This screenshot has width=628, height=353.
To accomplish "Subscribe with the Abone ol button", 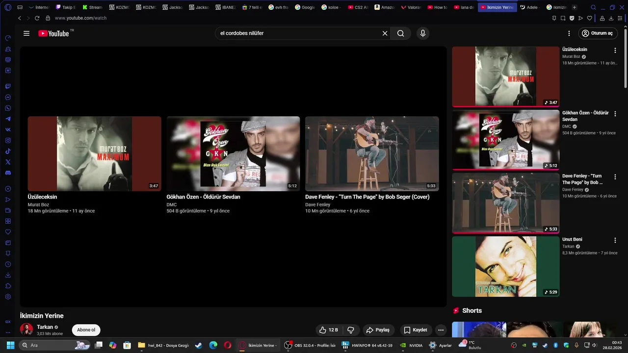I will tap(86, 330).
